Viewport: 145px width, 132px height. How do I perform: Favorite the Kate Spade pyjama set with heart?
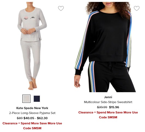point(61,8)
